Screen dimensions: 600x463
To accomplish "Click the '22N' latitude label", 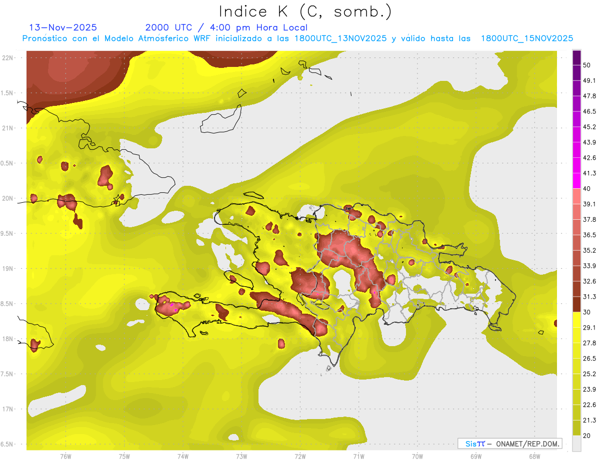I will point(8,57).
